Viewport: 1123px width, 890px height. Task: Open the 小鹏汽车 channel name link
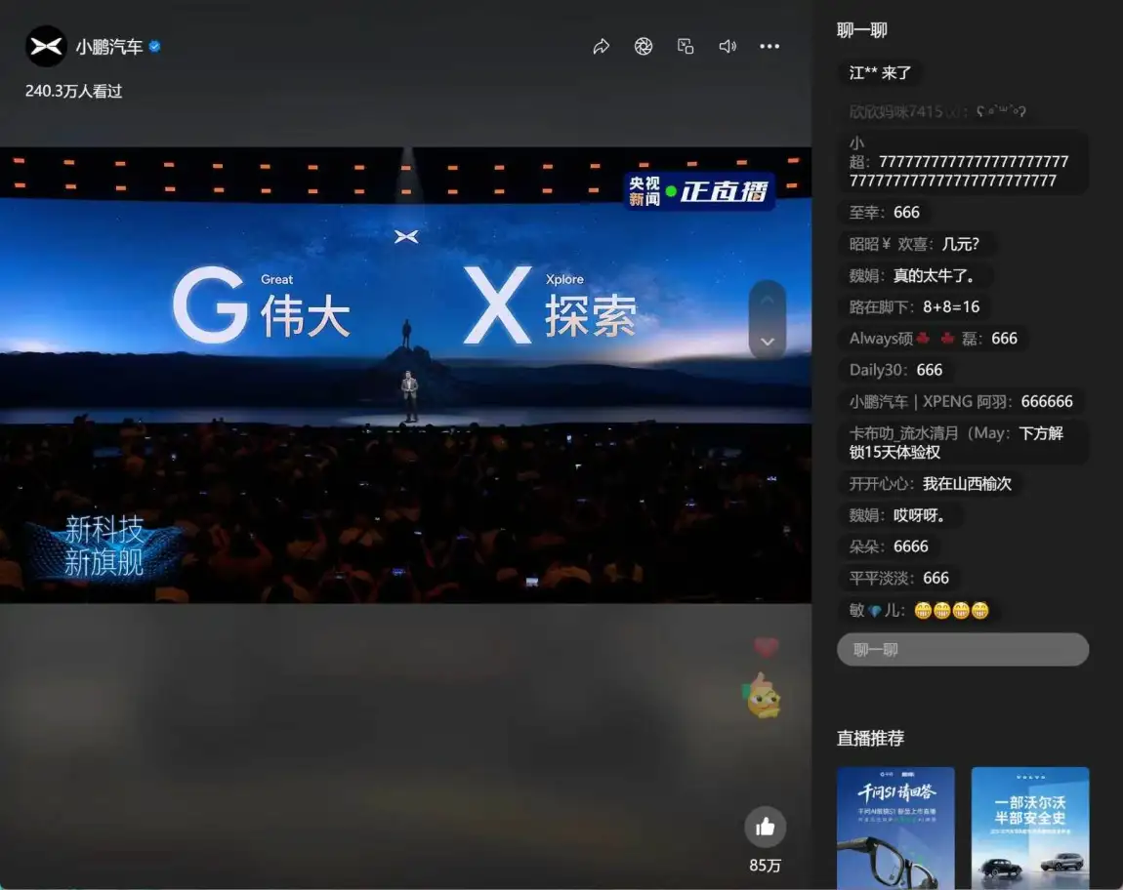click(x=108, y=47)
